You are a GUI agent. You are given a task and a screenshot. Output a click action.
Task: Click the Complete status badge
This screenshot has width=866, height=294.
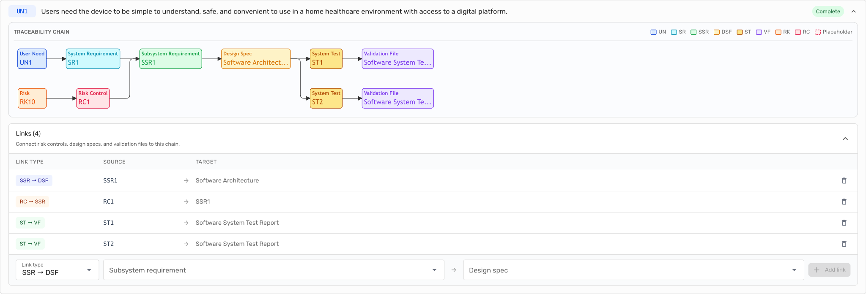click(828, 11)
